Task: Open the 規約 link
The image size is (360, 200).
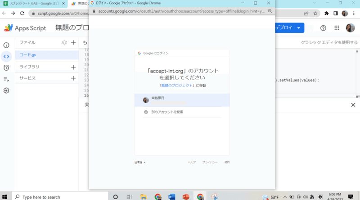Action: (227, 162)
